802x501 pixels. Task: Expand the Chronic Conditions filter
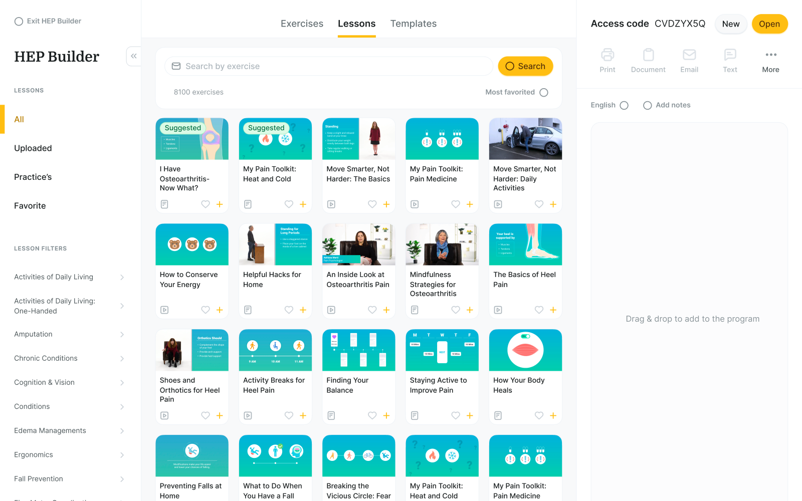[x=122, y=358]
